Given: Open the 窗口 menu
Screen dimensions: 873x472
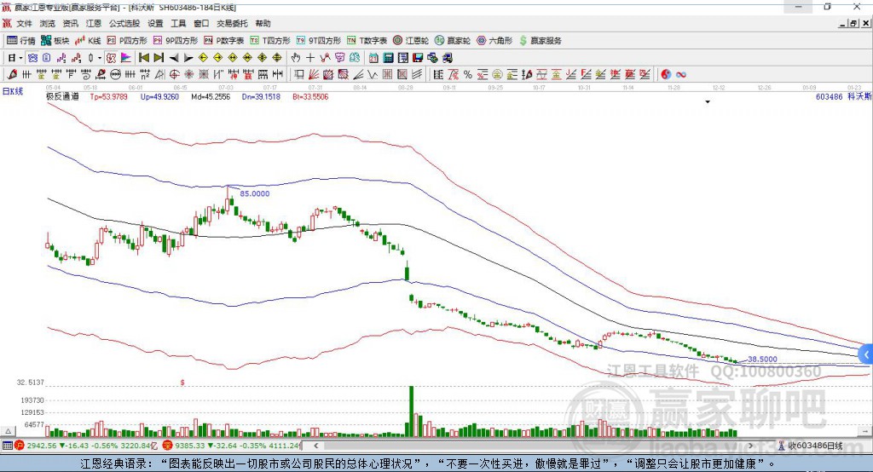Looking at the screenshot, I should (201, 23).
